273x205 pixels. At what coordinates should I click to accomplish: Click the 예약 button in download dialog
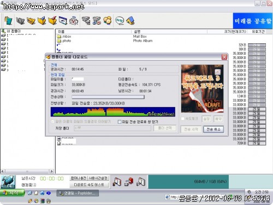click(x=218, y=119)
